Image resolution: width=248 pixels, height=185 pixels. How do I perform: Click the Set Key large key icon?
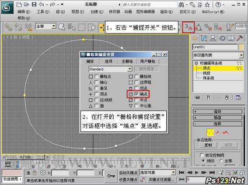point(111,176)
